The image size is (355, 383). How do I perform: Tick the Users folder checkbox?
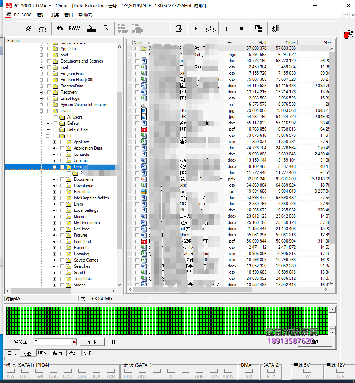click(49, 111)
